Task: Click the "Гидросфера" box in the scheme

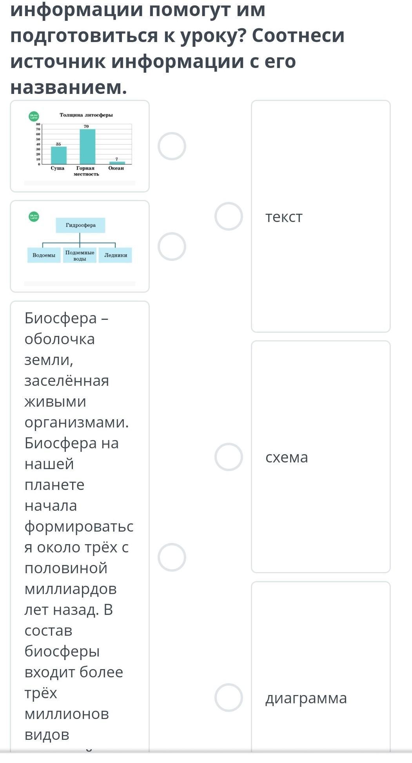Action: point(80,225)
